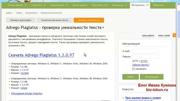Image resolution: width=180 pixels, height=101 pixels.
Task: Open the Статистика menu
Action: pyautogui.click(x=37, y=5)
